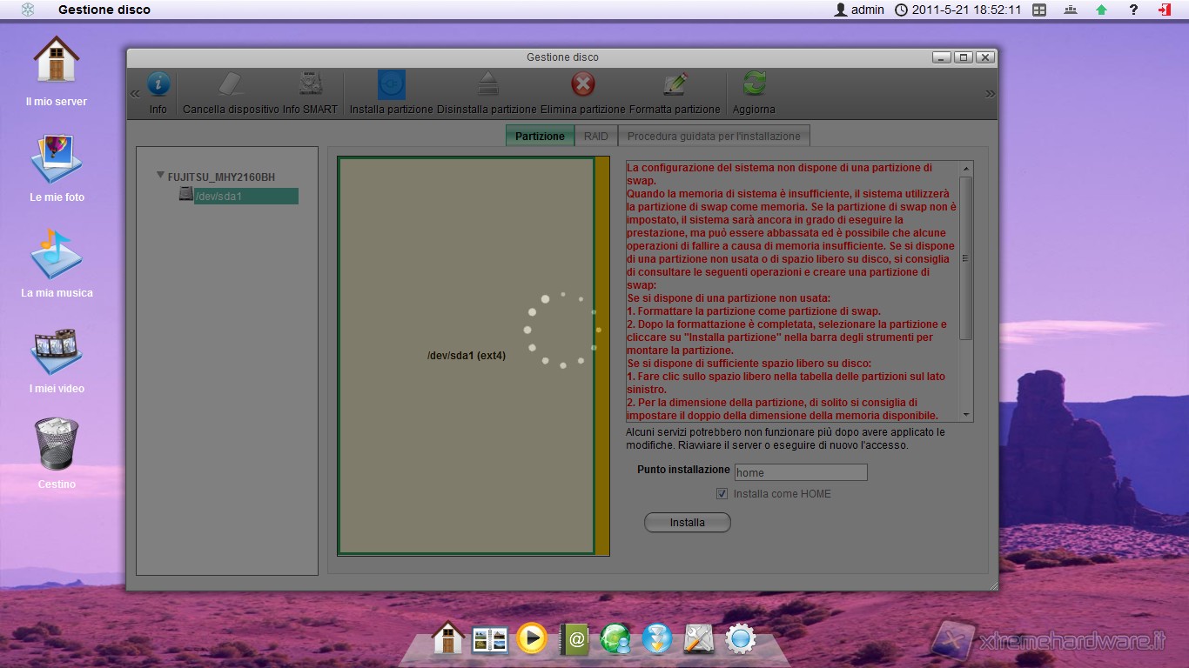This screenshot has height=668, width=1189.
Task: Switch to the RAID tab
Action: [595, 137]
